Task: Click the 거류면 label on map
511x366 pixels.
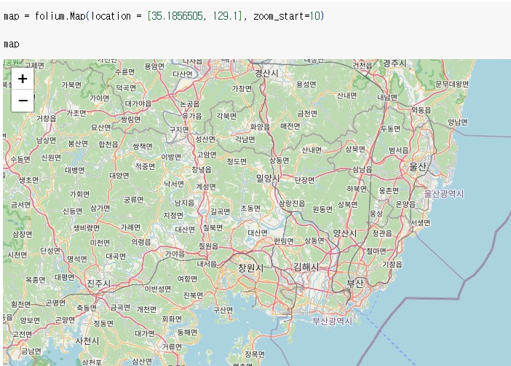Action: tap(172, 346)
